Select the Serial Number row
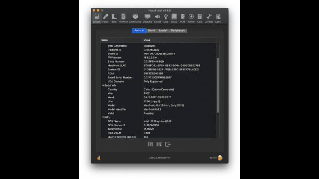 coord(158,62)
